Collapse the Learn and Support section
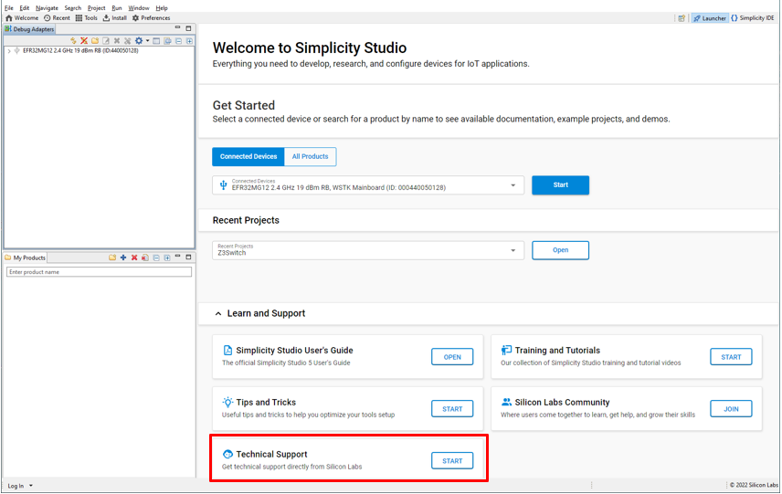The width and height of the screenshot is (782, 494). point(218,313)
